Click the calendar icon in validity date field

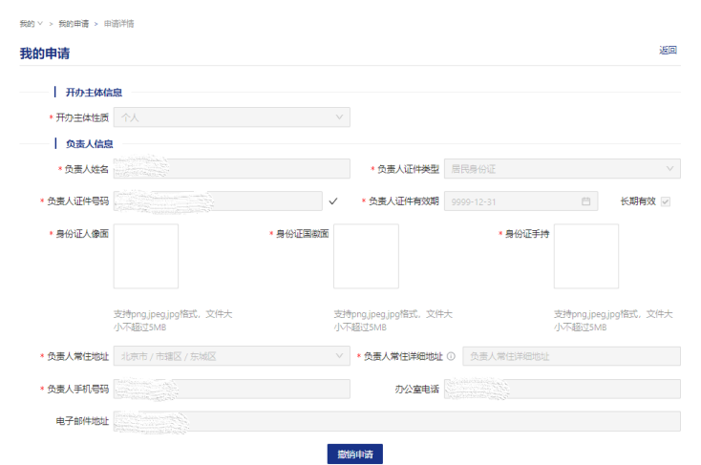585,201
